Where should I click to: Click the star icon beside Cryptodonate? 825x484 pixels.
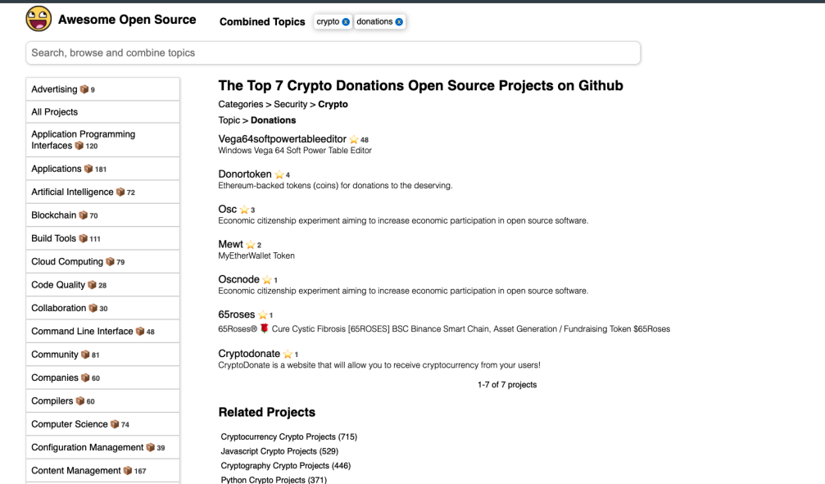coord(288,354)
